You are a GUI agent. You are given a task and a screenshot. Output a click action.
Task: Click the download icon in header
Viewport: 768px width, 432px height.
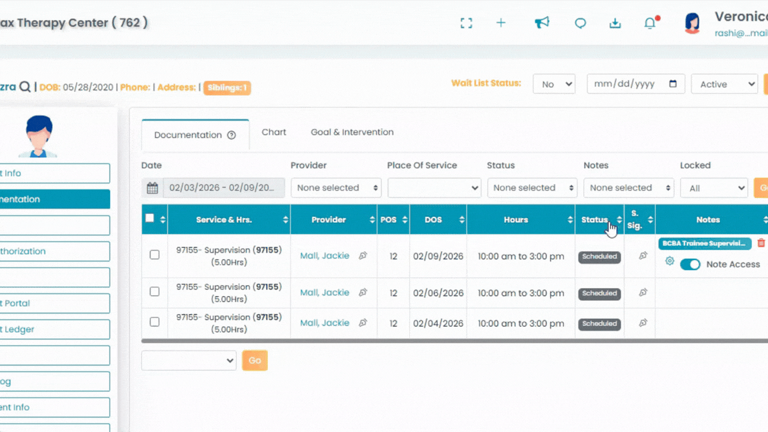[x=615, y=23]
